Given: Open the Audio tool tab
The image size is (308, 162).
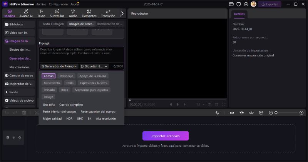Looking at the screenshot, I should click(x=73, y=13).
